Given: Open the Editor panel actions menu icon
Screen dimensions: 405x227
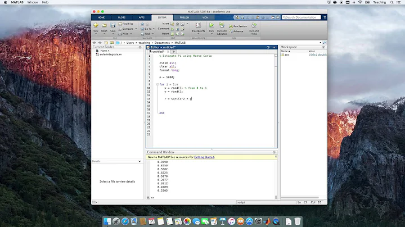Looking at the screenshot, I should [268, 47].
